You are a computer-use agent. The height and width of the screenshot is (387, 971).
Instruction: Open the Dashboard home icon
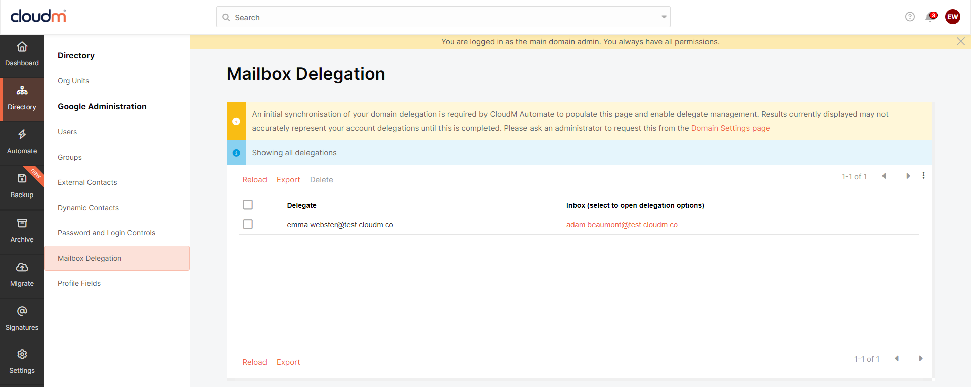click(x=22, y=46)
